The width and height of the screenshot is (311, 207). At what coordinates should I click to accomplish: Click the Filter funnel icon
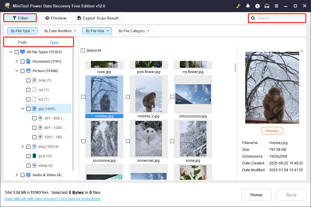(14, 18)
